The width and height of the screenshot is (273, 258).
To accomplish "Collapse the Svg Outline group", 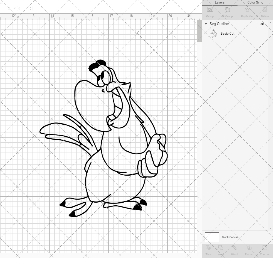I will pyautogui.click(x=206, y=24).
